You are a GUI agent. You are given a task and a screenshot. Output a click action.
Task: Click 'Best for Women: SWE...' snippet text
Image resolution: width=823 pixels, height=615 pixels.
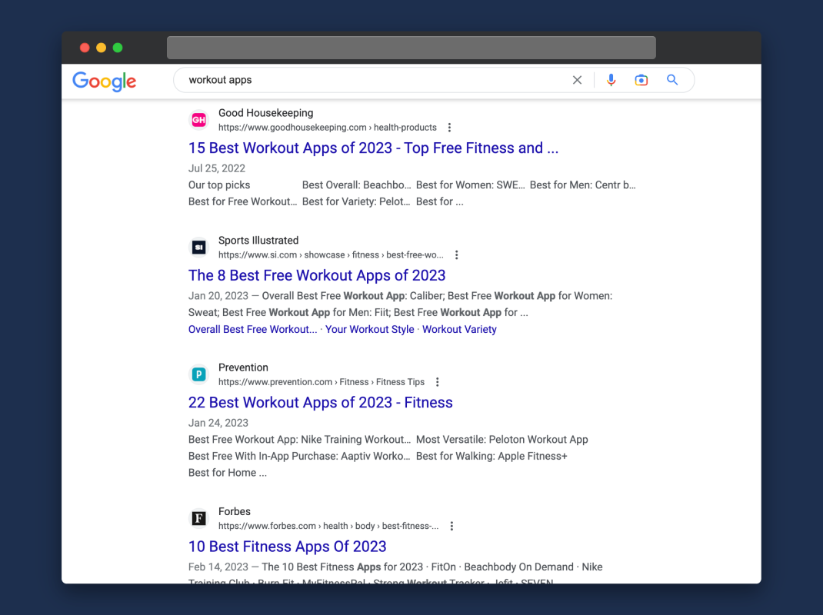click(x=470, y=185)
